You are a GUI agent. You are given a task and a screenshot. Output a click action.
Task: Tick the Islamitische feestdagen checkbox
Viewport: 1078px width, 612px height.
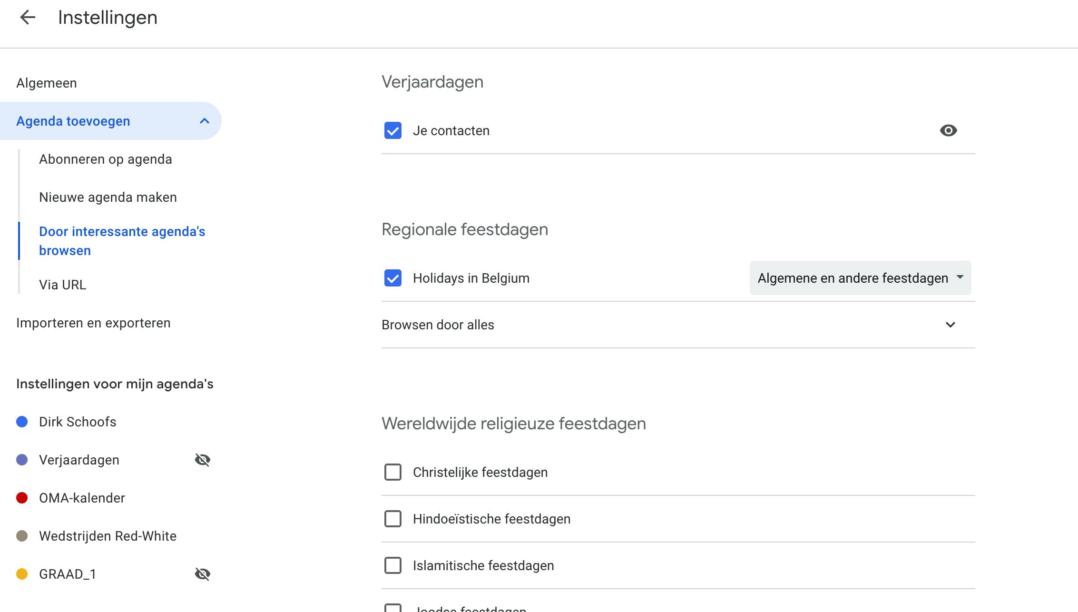click(393, 565)
